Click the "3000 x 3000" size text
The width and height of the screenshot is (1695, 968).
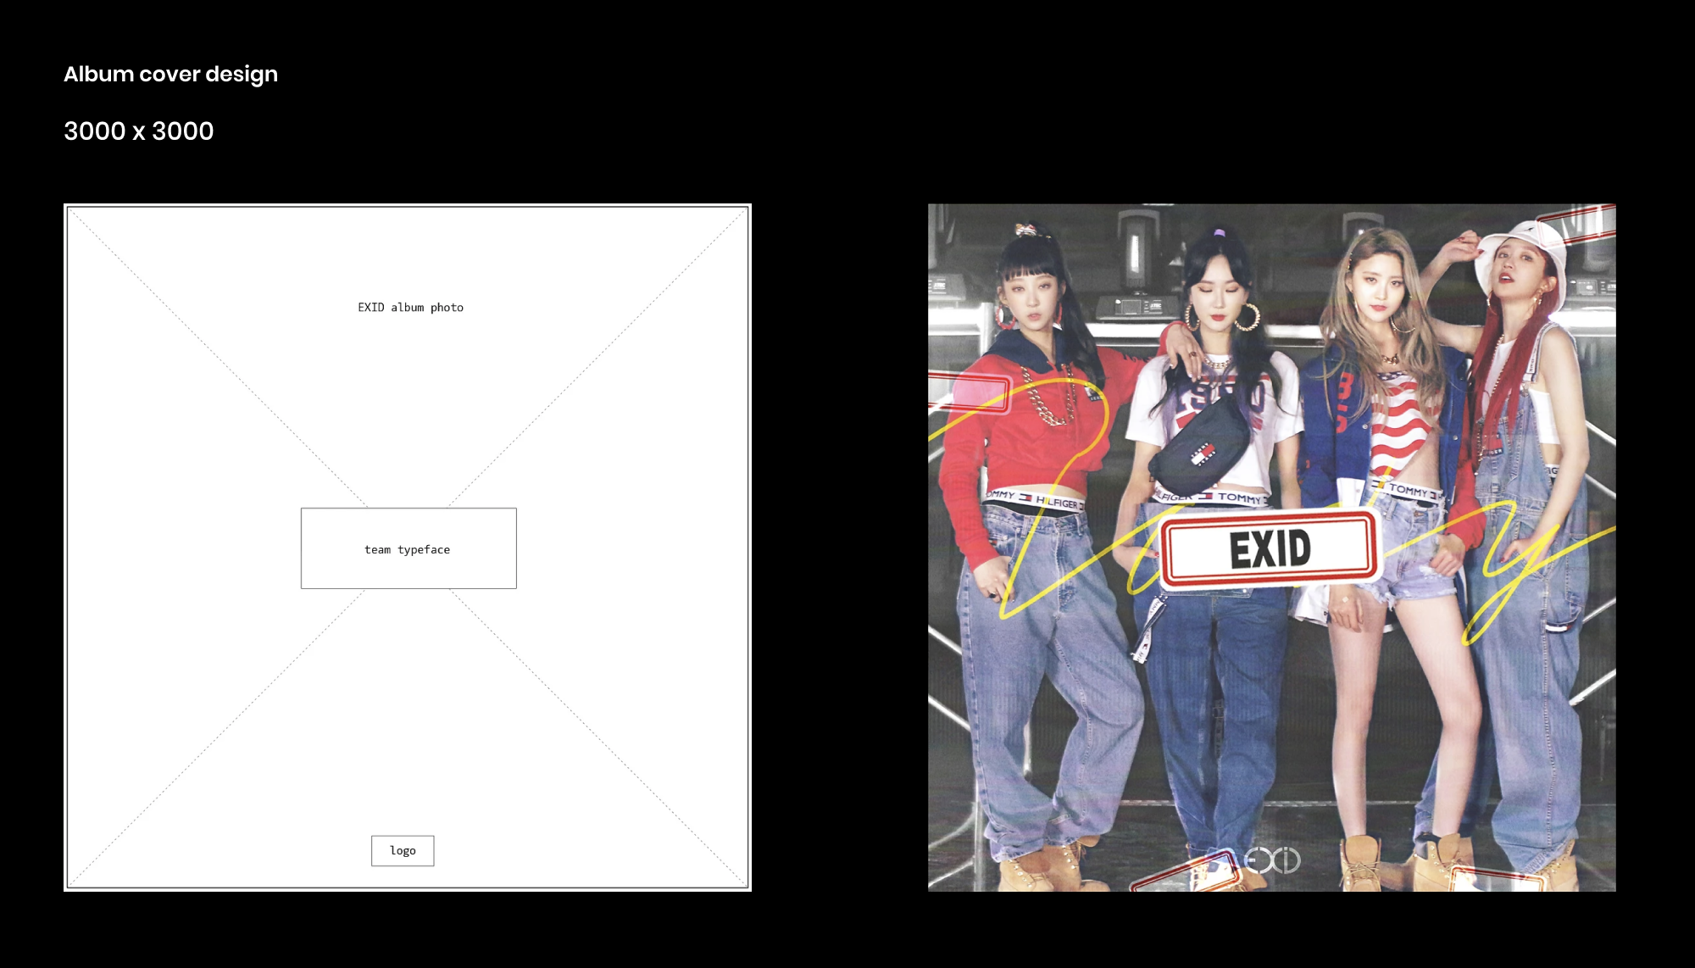pos(139,131)
